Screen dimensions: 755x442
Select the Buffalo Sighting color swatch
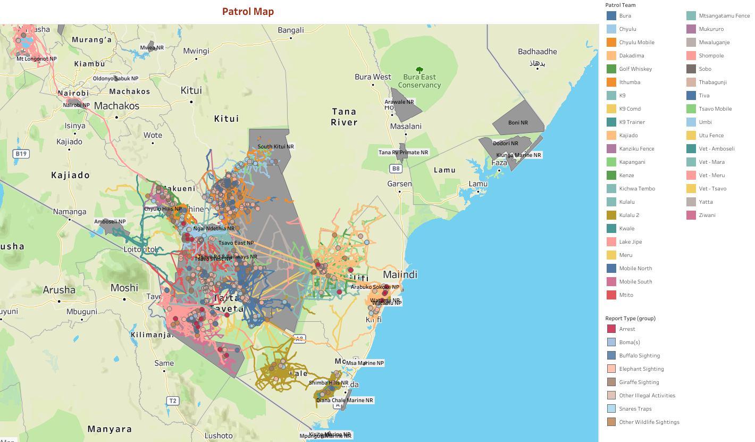click(x=611, y=356)
